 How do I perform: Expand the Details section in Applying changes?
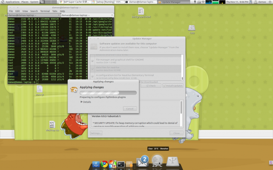pos(86,102)
